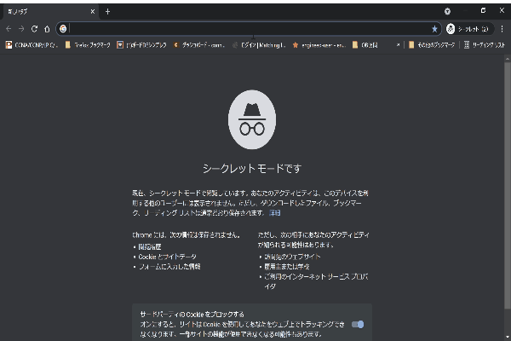Click the 雇用主または学校 bullet

(286, 267)
